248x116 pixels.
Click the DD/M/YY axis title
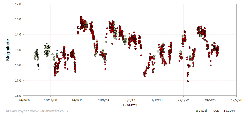pyautogui.click(x=130, y=105)
